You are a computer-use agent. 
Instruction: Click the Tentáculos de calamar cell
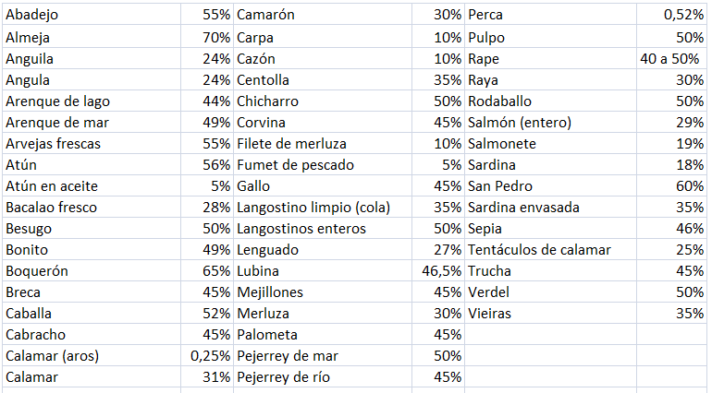(550, 250)
